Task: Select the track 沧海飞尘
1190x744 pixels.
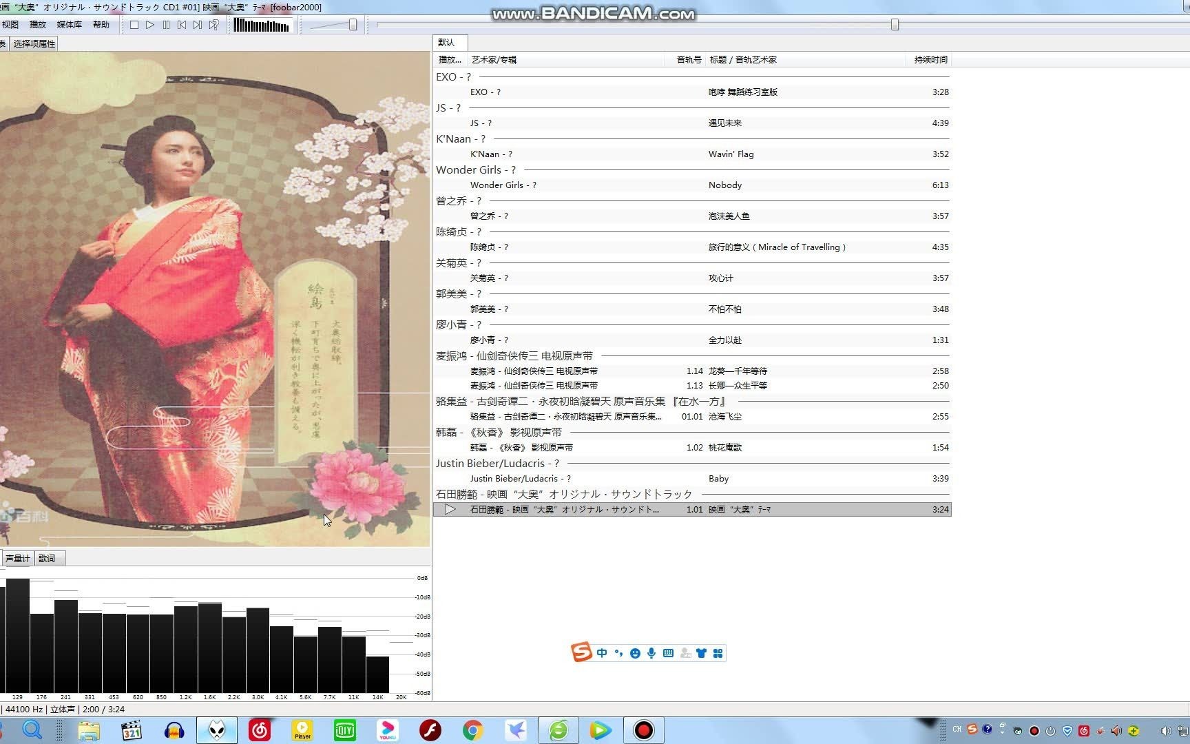Action: point(692,417)
